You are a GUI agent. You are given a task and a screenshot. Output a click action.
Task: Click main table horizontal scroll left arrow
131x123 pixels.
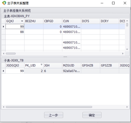click(x=4, y=53)
